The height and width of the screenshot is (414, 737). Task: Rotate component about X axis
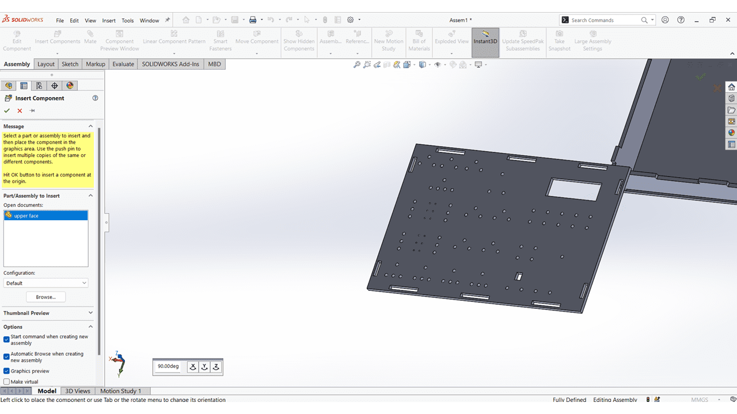pyautogui.click(x=193, y=366)
